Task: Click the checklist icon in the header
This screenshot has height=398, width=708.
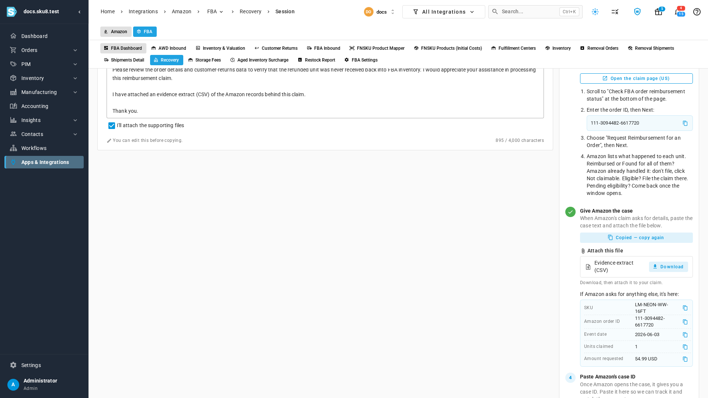Action: [x=615, y=12]
